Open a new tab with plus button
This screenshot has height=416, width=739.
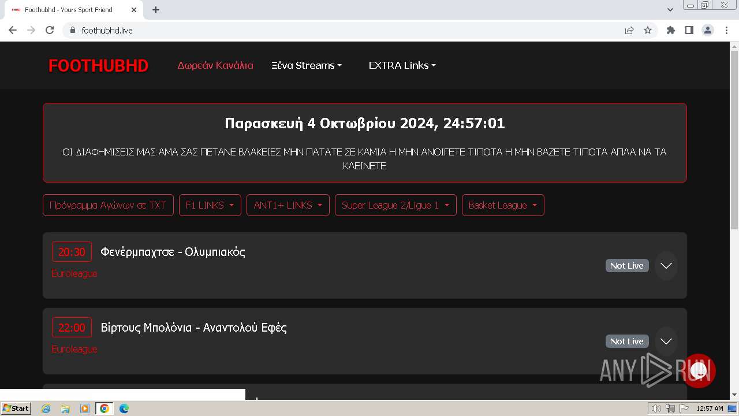click(x=156, y=10)
